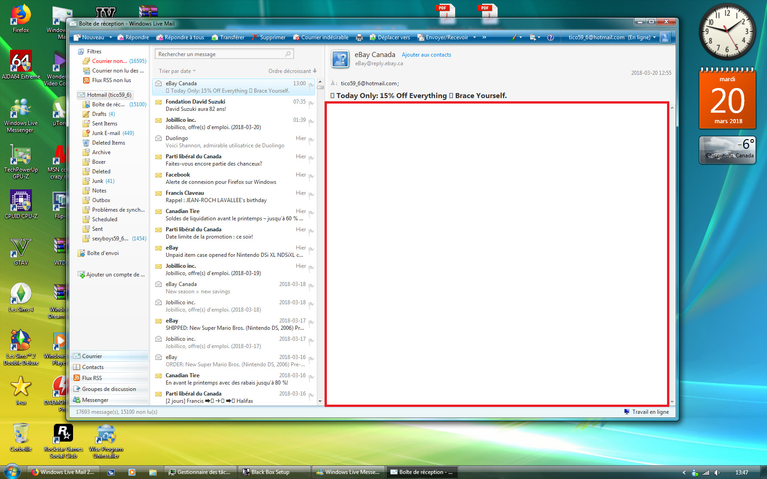The height and width of the screenshot is (479, 767).
Task: Switch to Flux RSS pane
Action: coord(110,378)
